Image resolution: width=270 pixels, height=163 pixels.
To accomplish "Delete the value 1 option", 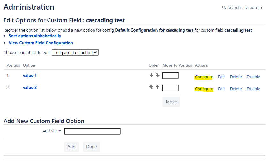I will [236, 77].
